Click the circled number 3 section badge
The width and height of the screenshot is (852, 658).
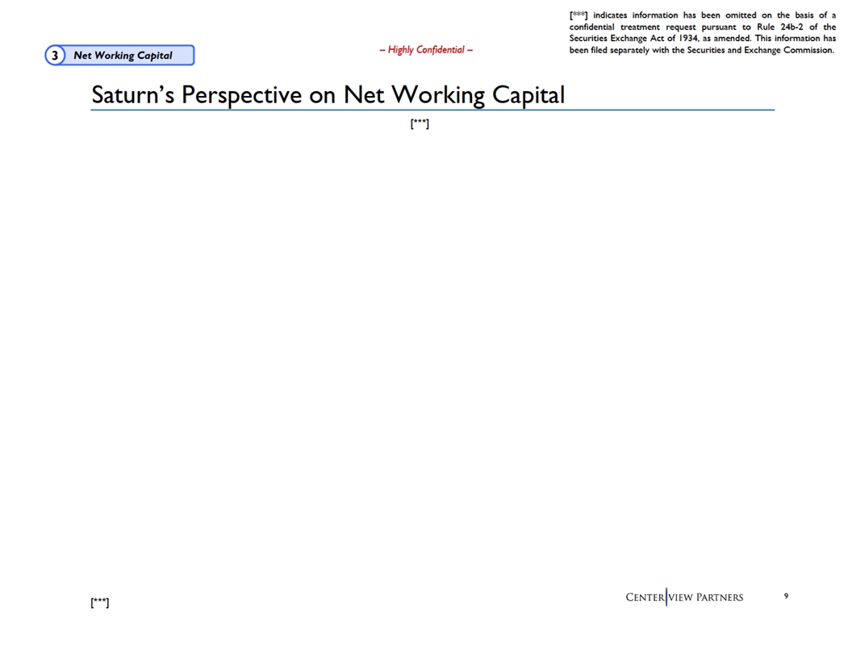click(55, 56)
